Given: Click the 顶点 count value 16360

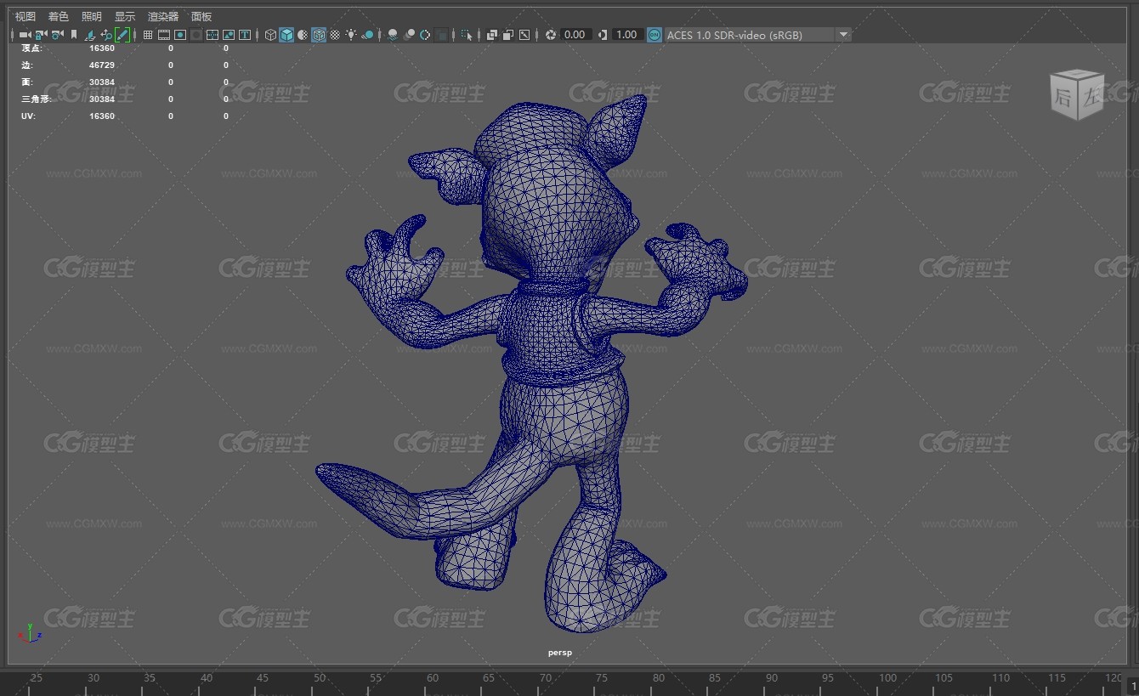Looking at the screenshot, I should pyautogui.click(x=102, y=48).
